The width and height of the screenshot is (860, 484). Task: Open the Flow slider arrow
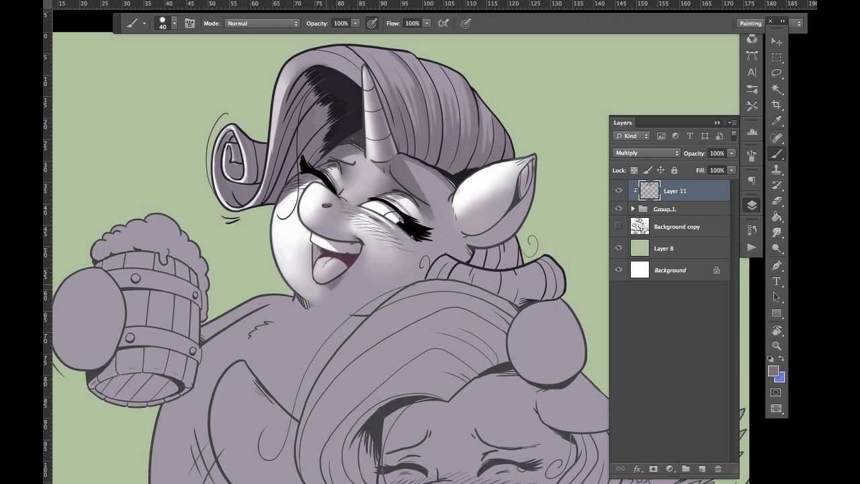[427, 24]
